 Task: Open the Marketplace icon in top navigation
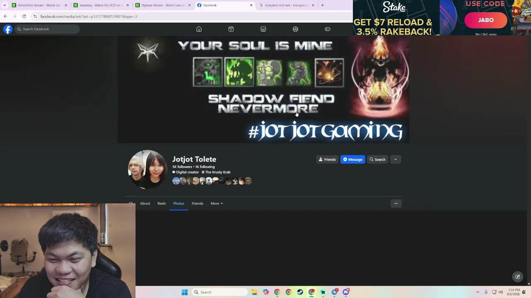[263, 29]
